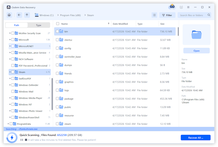
Task: Check the clientui folder checkbox
Action: [57, 40]
